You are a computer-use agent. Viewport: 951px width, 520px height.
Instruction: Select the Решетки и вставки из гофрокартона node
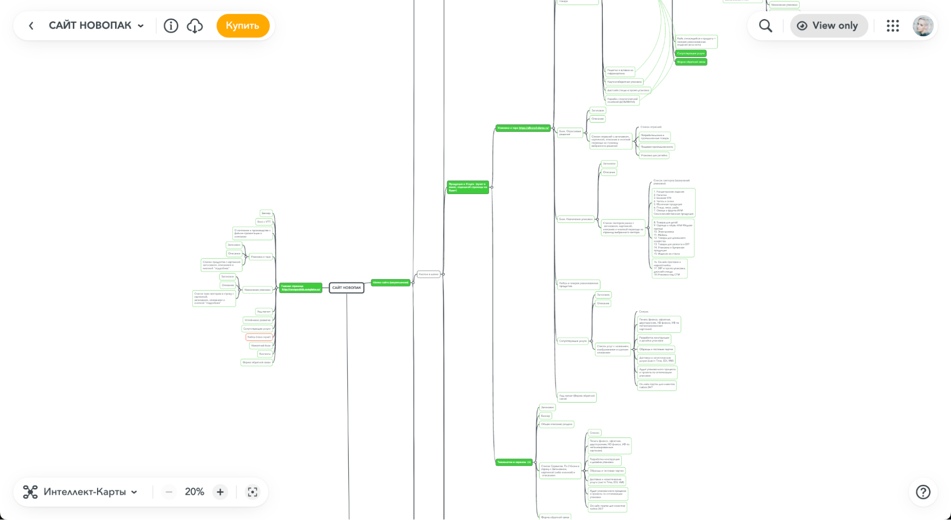pyautogui.click(x=620, y=72)
